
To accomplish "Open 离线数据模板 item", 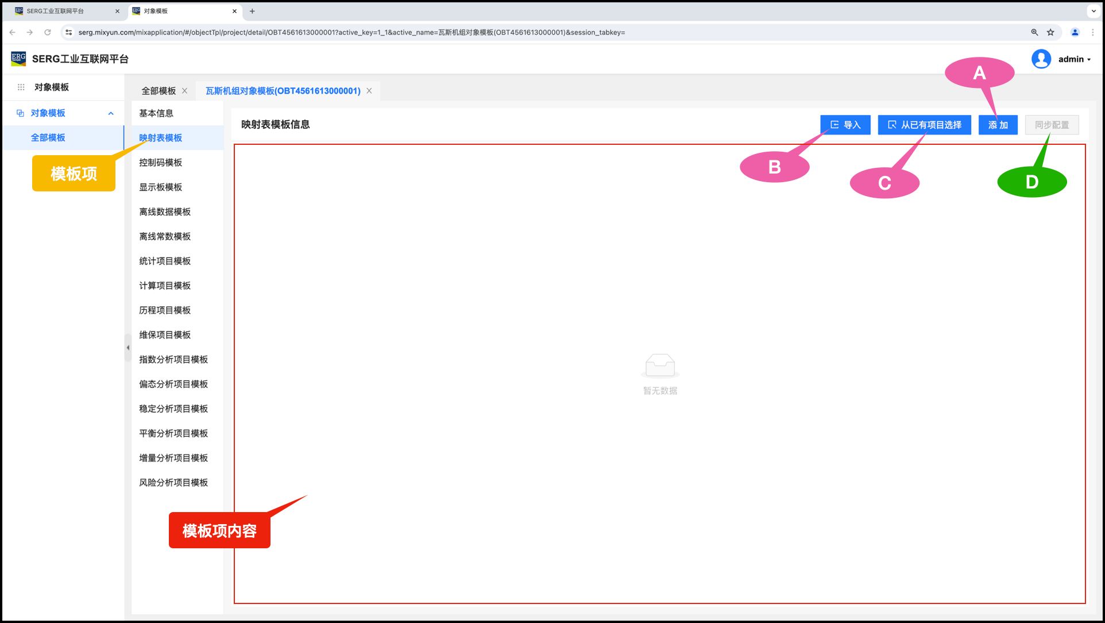I will [165, 212].
